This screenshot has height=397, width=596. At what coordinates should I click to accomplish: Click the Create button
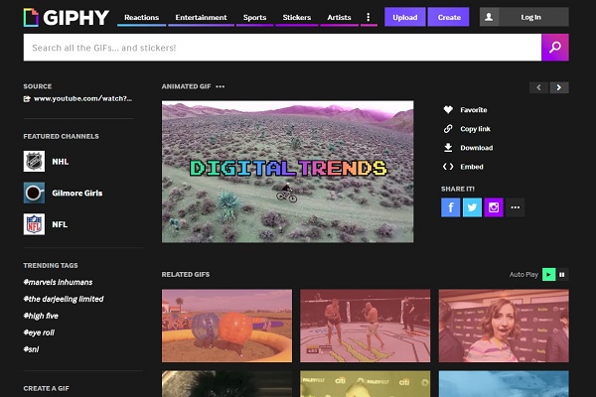pyautogui.click(x=449, y=17)
